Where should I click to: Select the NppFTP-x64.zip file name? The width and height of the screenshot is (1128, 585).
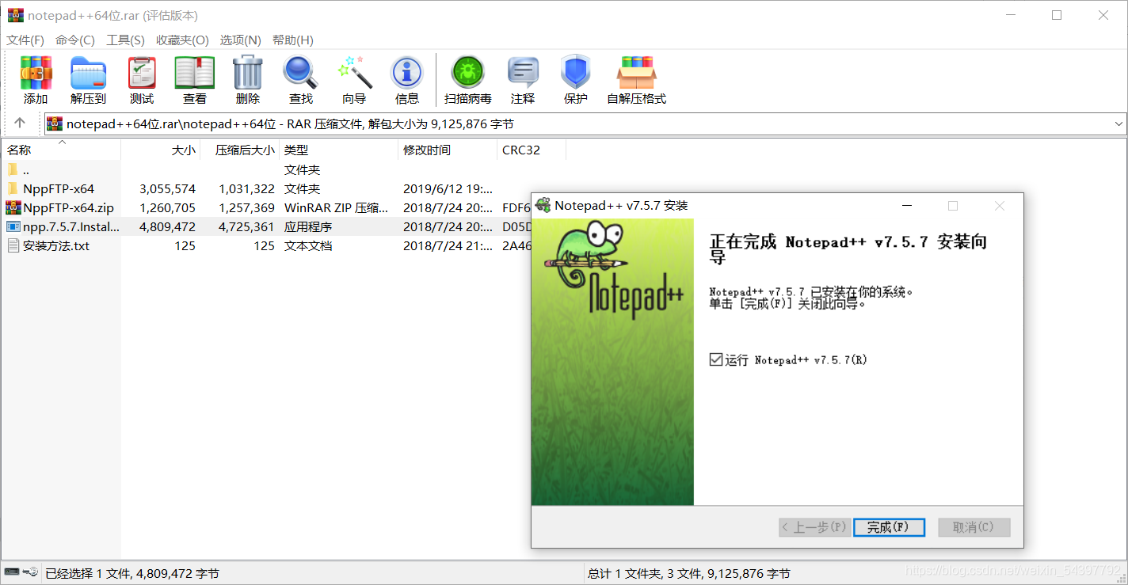click(69, 207)
